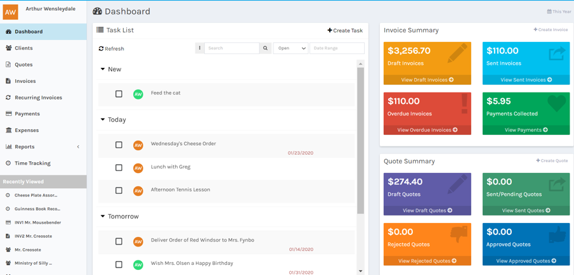Click the search magnifier icon in Task List
Screen dimensions: 574x275
tap(265, 48)
